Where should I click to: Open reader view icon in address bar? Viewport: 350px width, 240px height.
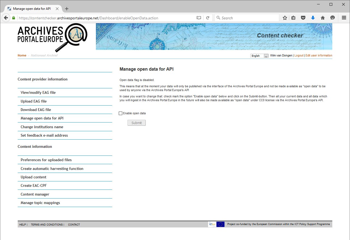(199, 18)
